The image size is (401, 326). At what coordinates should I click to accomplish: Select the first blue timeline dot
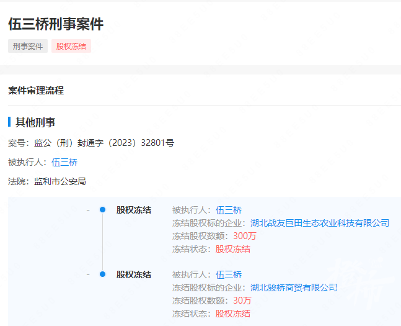[x=103, y=210]
